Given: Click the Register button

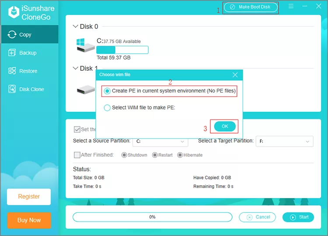Looking at the screenshot, I should [x=29, y=197].
